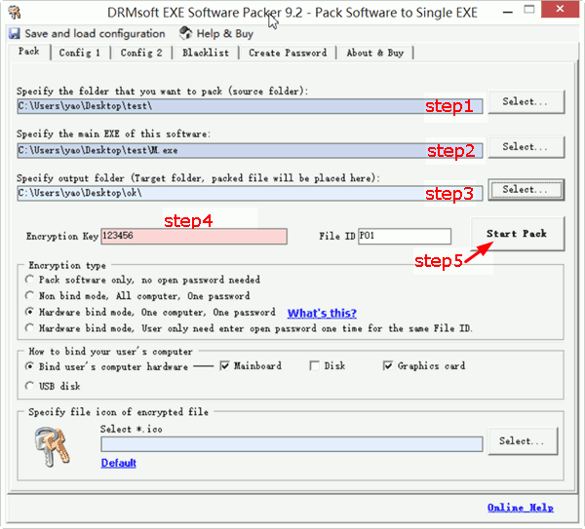This screenshot has width=585, height=529.
Task: Click the icon file path field
Action: [292, 444]
